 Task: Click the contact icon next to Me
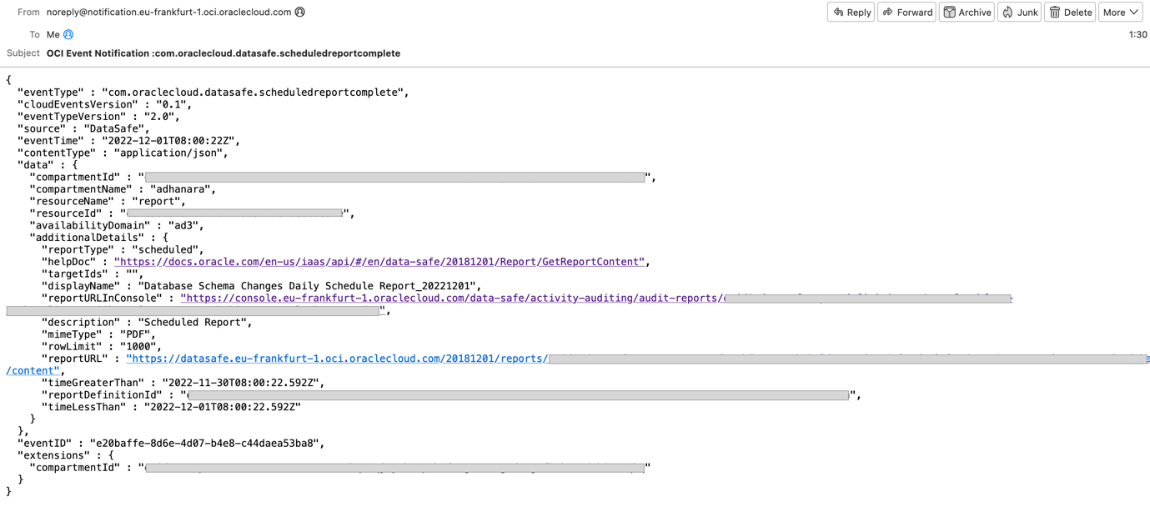tap(68, 35)
